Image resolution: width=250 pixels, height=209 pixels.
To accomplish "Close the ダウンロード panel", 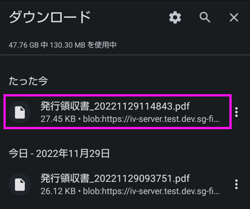I will click(234, 18).
